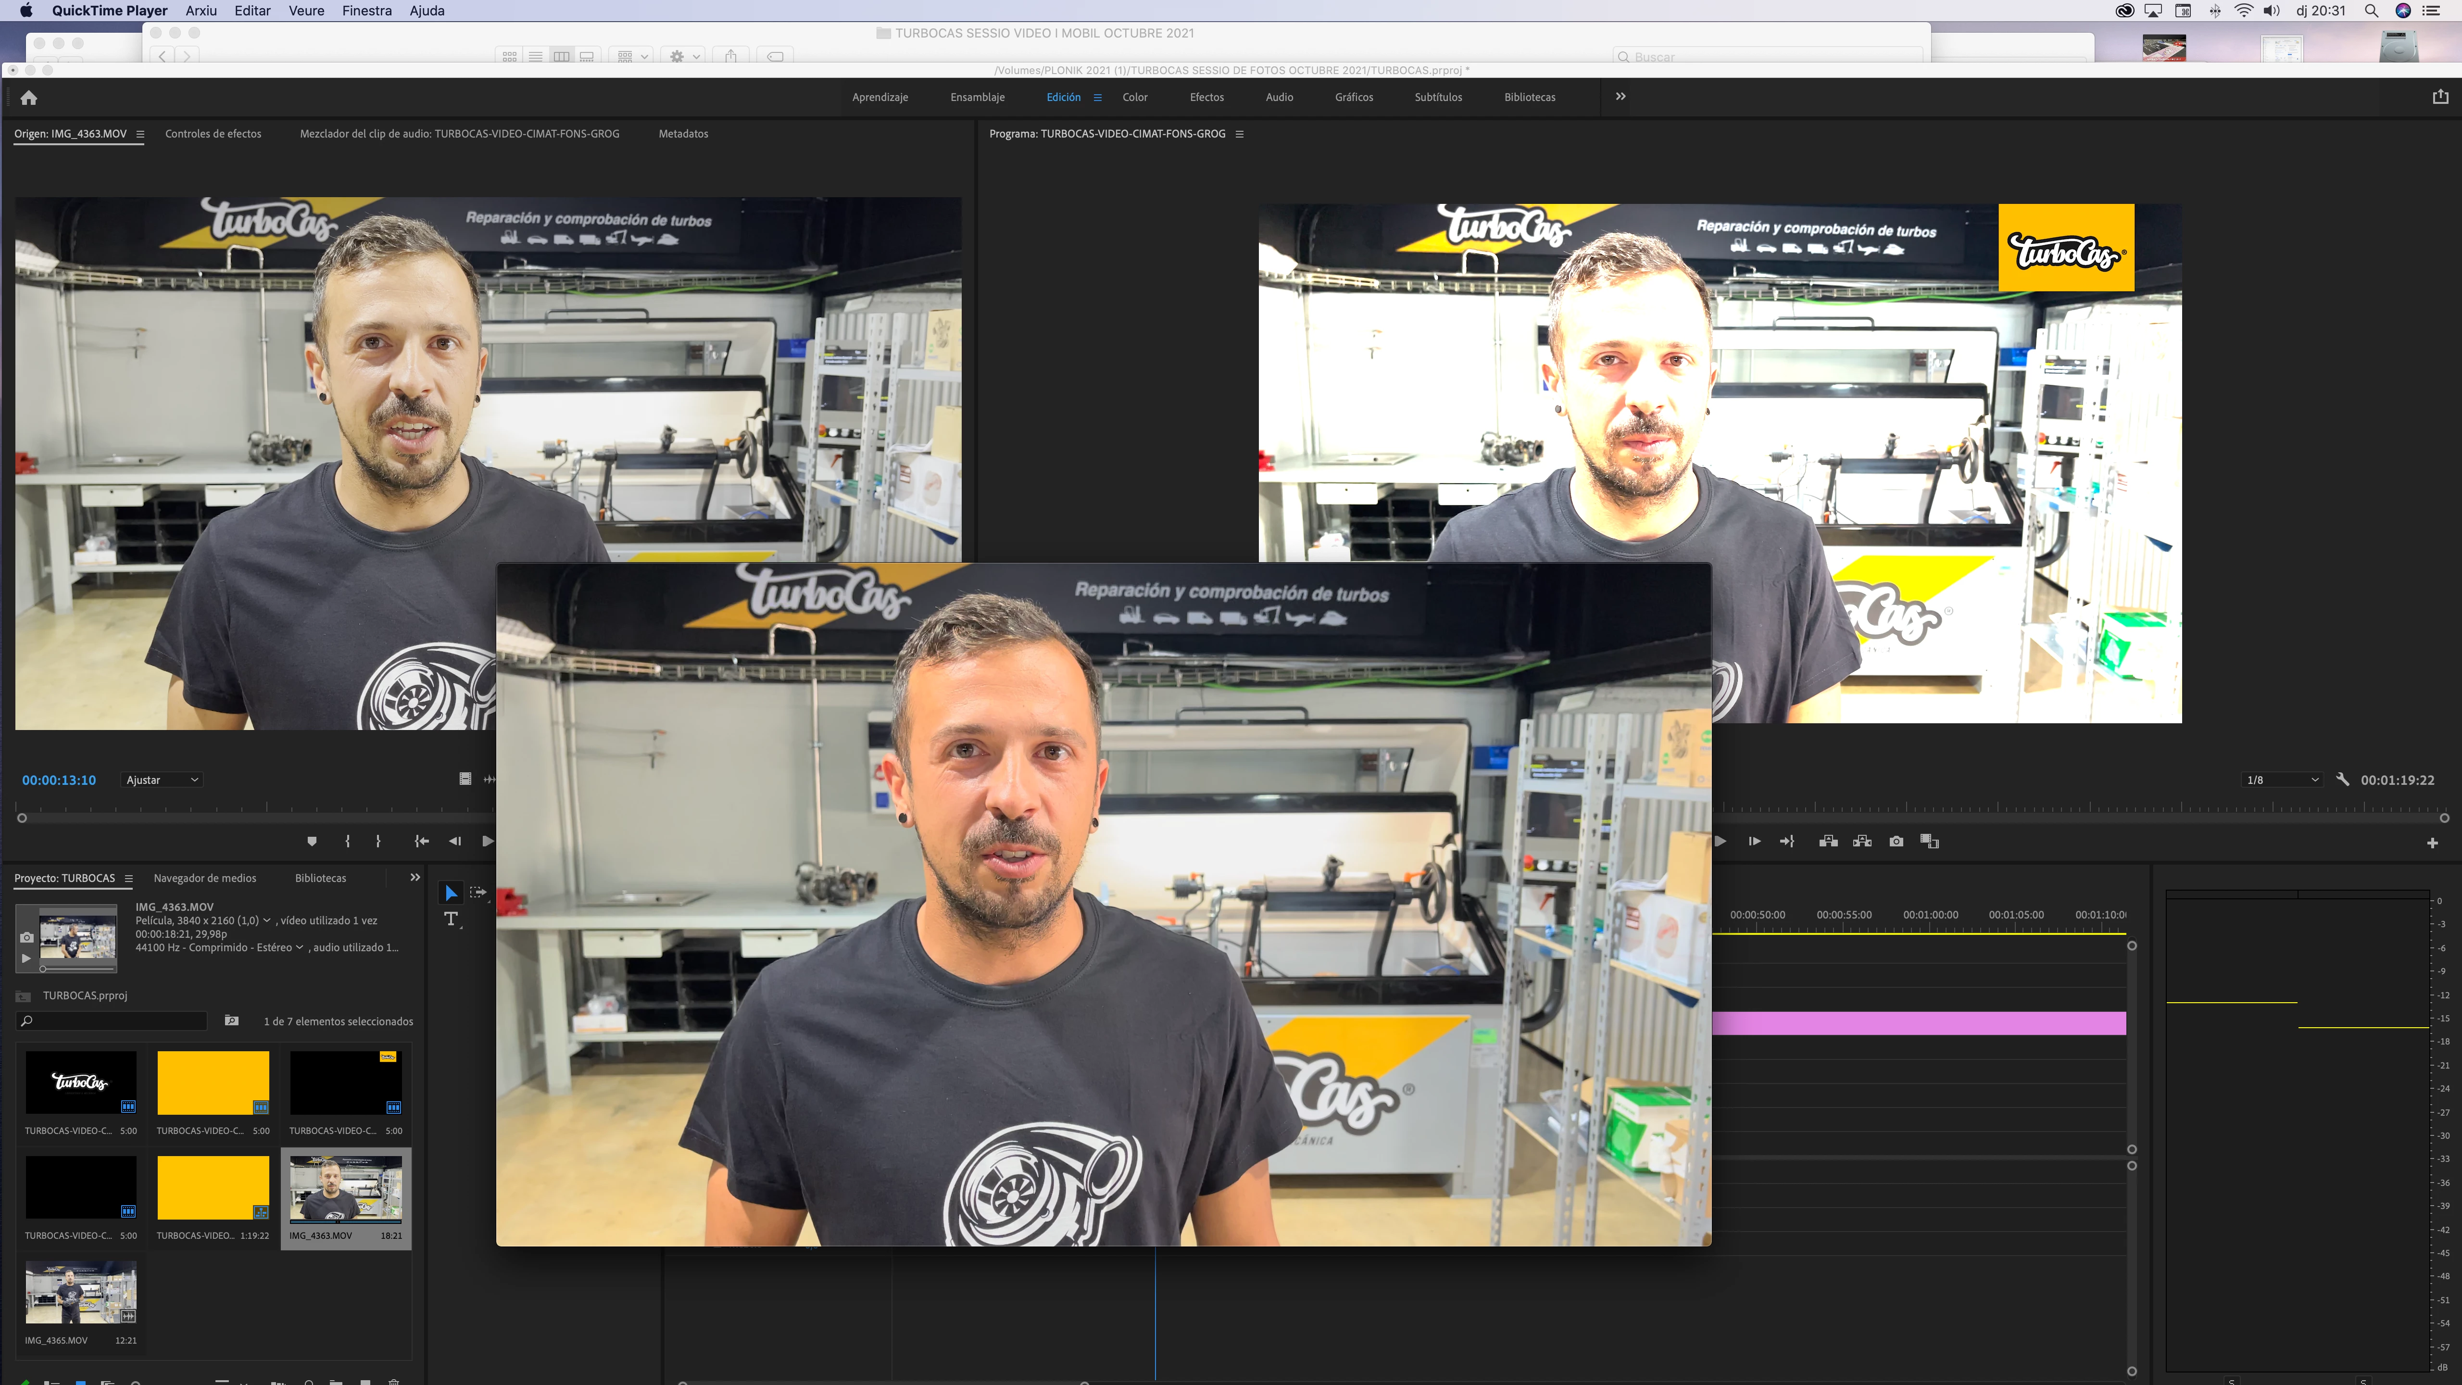
Task: Select the Type tool
Action: point(451,919)
